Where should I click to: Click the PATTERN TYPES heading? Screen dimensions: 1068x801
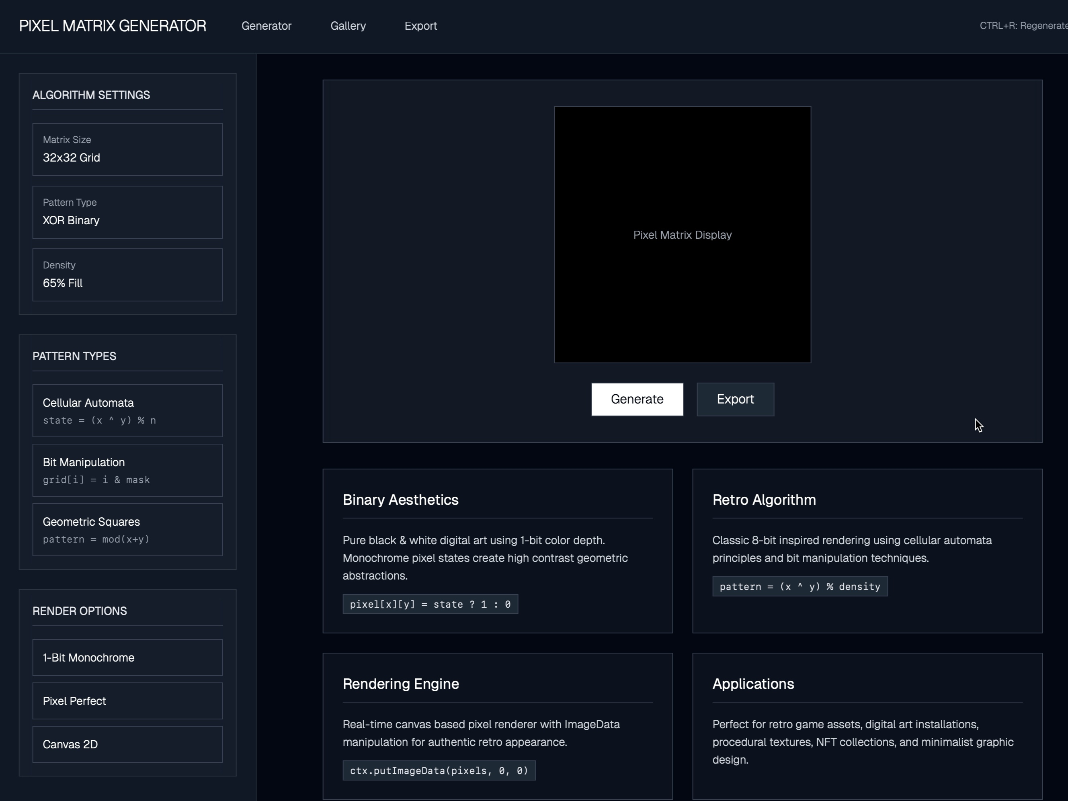(74, 356)
